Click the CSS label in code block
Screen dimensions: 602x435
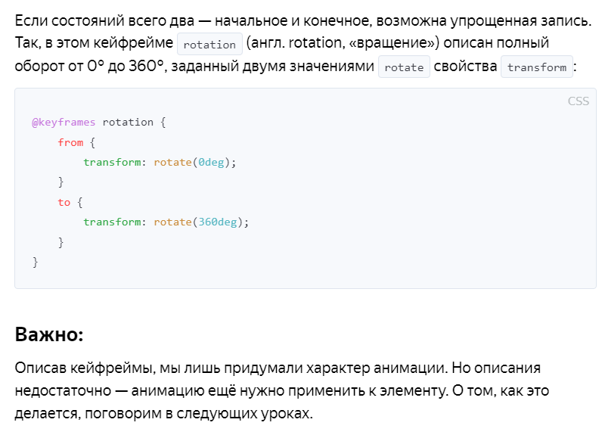(578, 101)
